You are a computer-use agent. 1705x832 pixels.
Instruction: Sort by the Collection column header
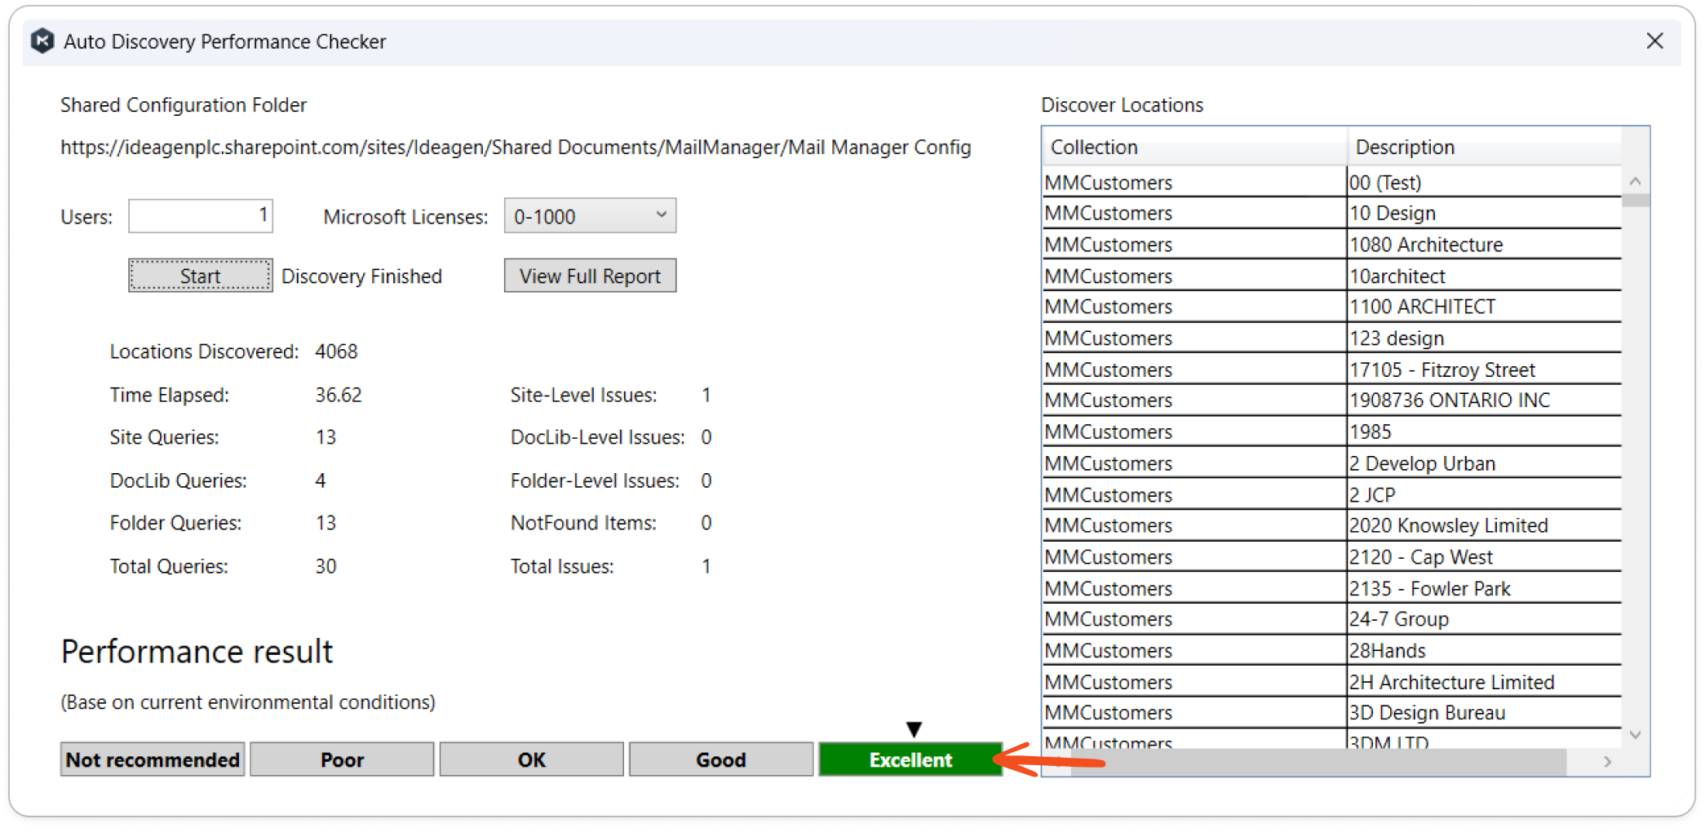click(x=1193, y=148)
